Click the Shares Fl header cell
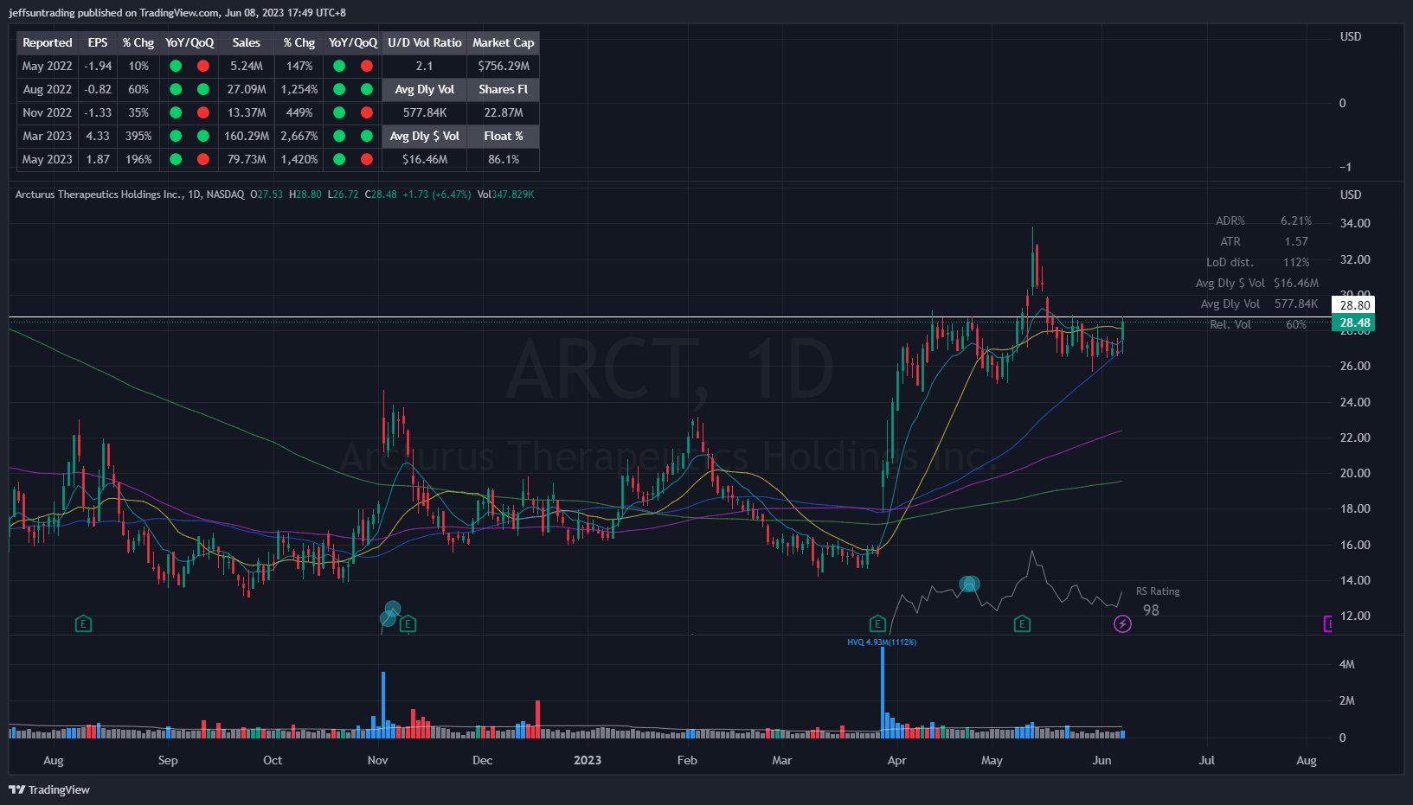Image resolution: width=1413 pixels, height=805 pixels. tap(504, 89)
